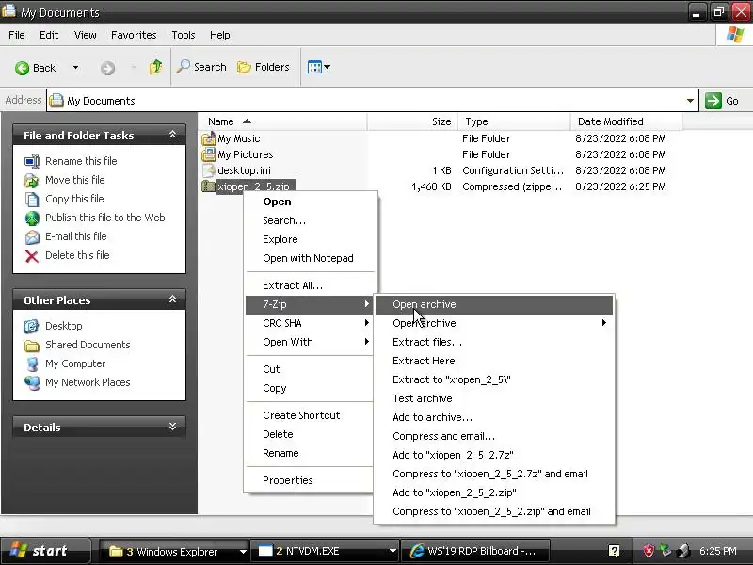
Task: Click the xiopen_2_5.zip archive icon
Action: 208,186
